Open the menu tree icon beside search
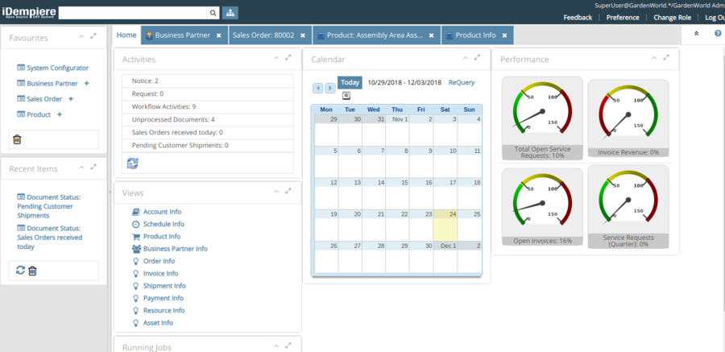725x352 pixels. click(230, 13)
